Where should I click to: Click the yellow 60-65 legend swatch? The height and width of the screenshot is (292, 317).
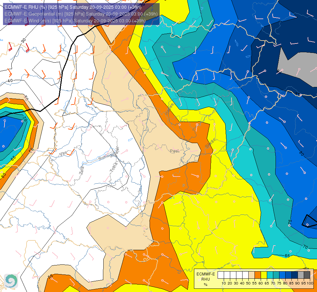(x=264, y=275)
